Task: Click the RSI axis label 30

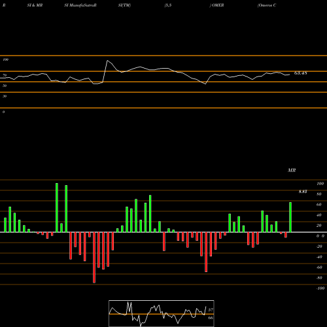Action: click(5, 96)
